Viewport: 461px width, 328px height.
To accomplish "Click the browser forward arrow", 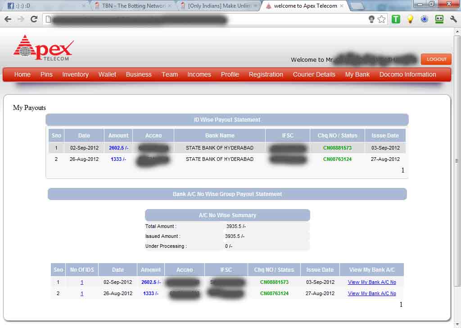I will [x=21, y=19].
